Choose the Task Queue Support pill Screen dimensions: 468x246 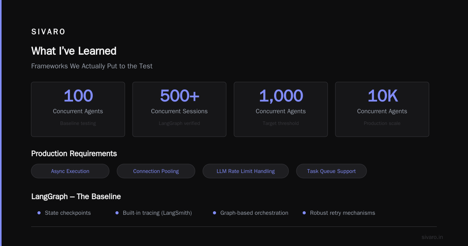pos(331,171)
